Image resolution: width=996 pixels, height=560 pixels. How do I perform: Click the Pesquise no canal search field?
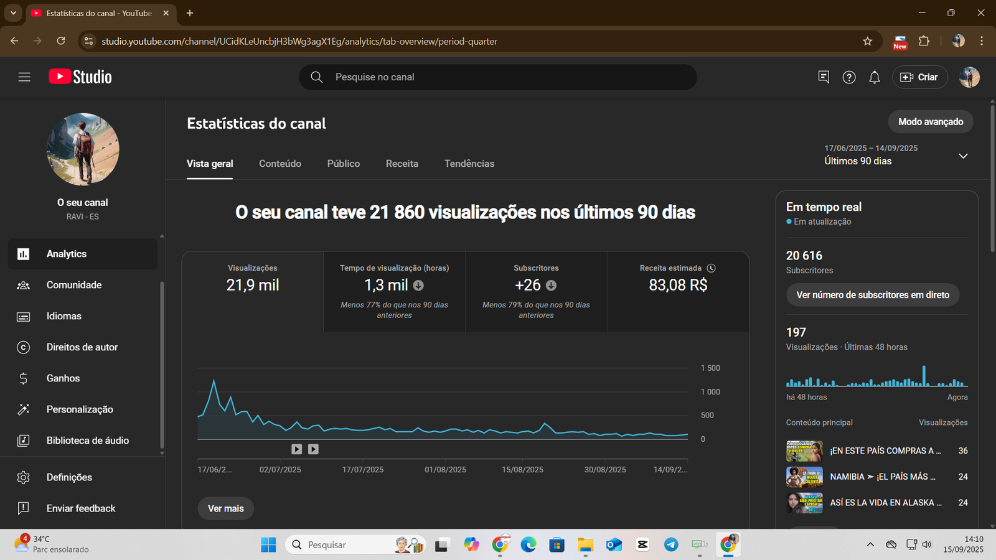[498, 77]
